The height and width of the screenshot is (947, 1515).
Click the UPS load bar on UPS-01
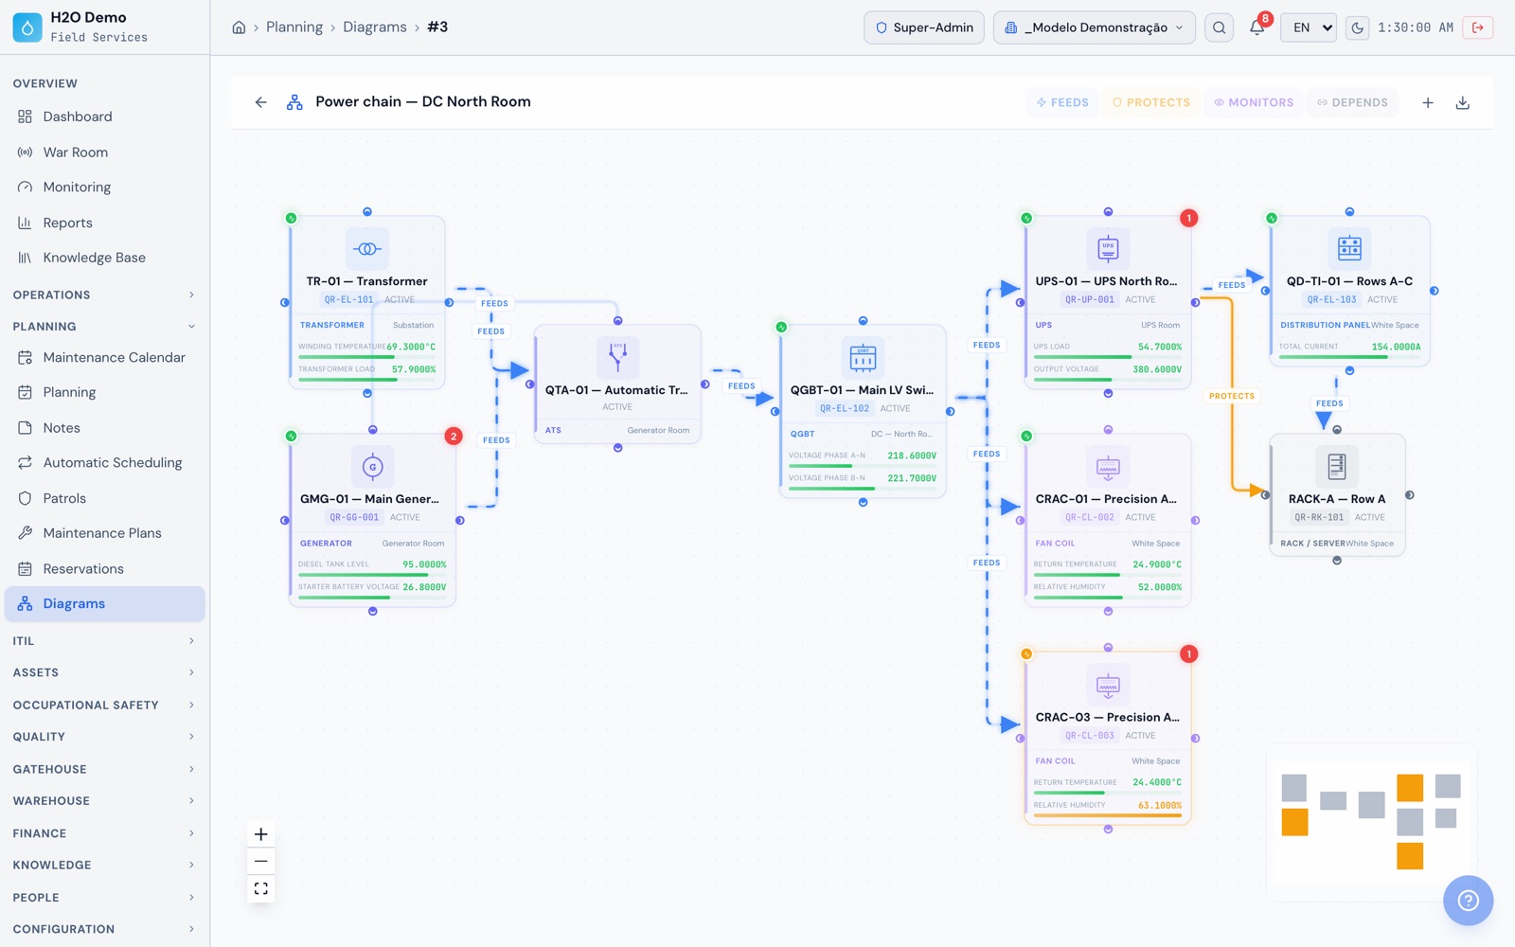coord(1108,357)
